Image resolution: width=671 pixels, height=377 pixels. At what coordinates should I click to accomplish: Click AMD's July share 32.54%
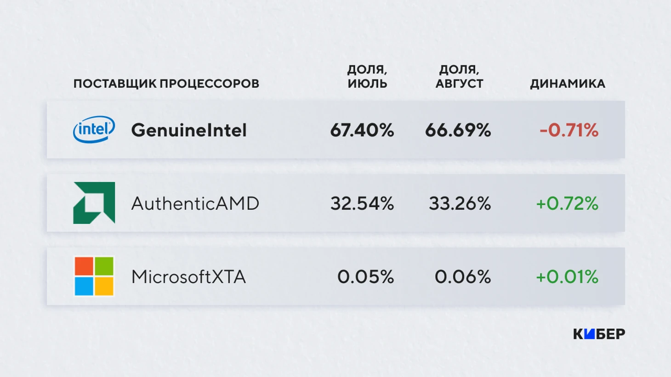click(362, 203)
